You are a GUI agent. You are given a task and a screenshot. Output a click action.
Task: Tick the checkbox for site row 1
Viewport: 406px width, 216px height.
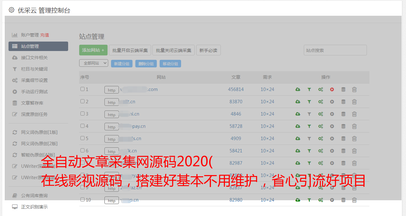82,89
